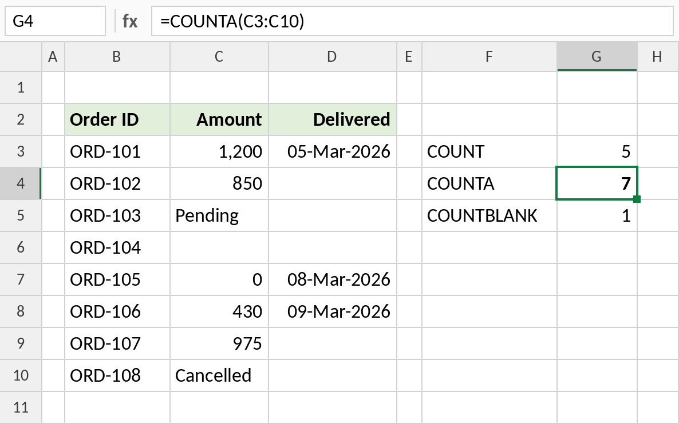Select row 8 header
Screen dimensions: 679x424
click(21, 311)
